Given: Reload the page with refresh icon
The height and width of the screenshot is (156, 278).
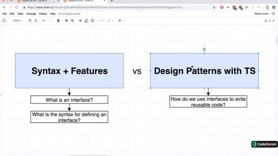Looking at the screenshot, I should [x=17, y=7].
